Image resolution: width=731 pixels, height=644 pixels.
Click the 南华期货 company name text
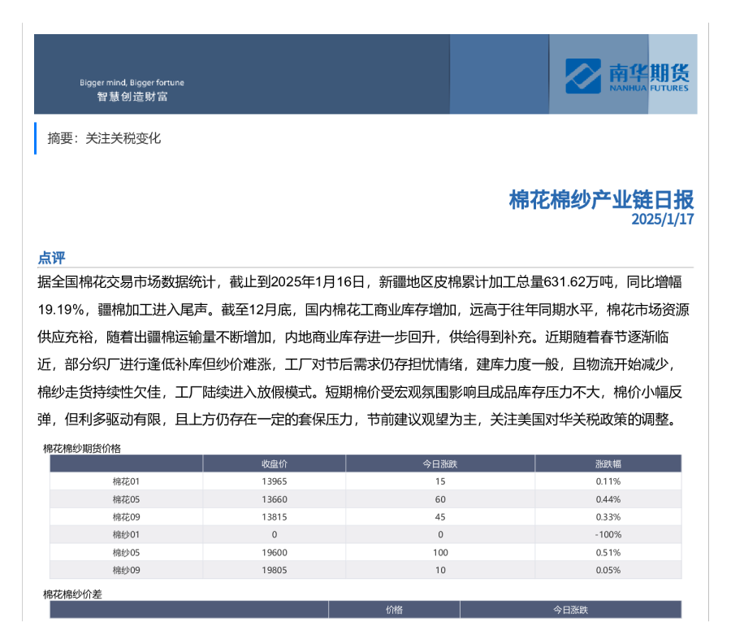click(647, 72)
